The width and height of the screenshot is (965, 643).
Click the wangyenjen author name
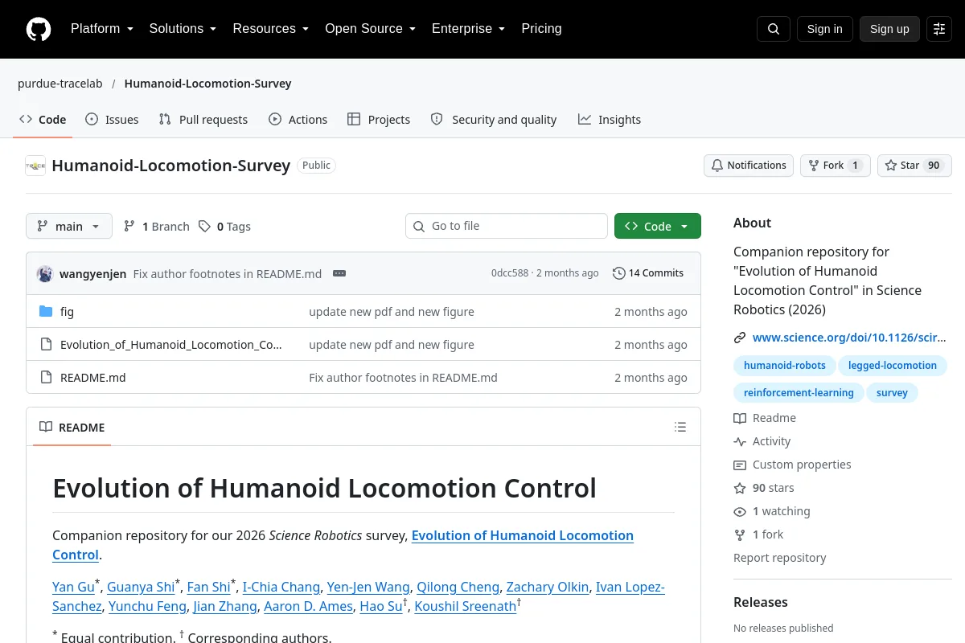pos(92,274)
